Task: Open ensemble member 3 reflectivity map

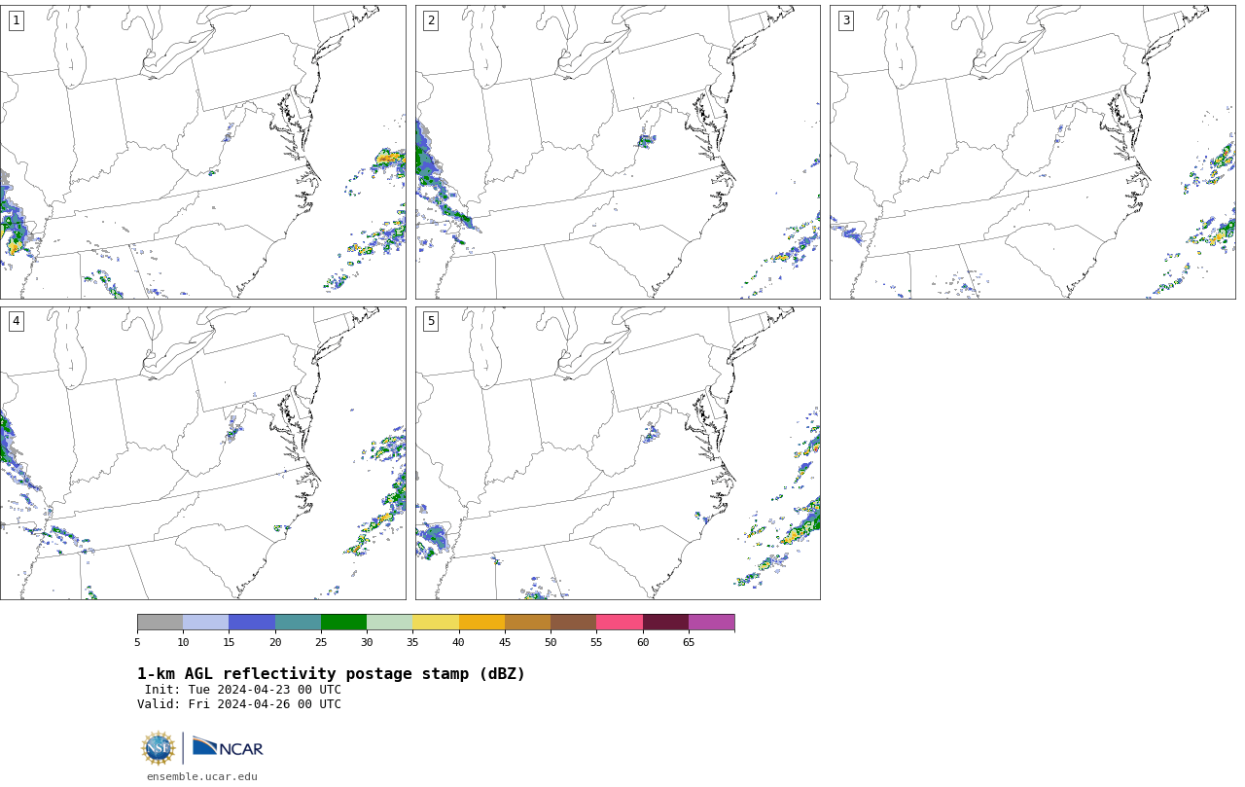Action: pos(1033,152)
